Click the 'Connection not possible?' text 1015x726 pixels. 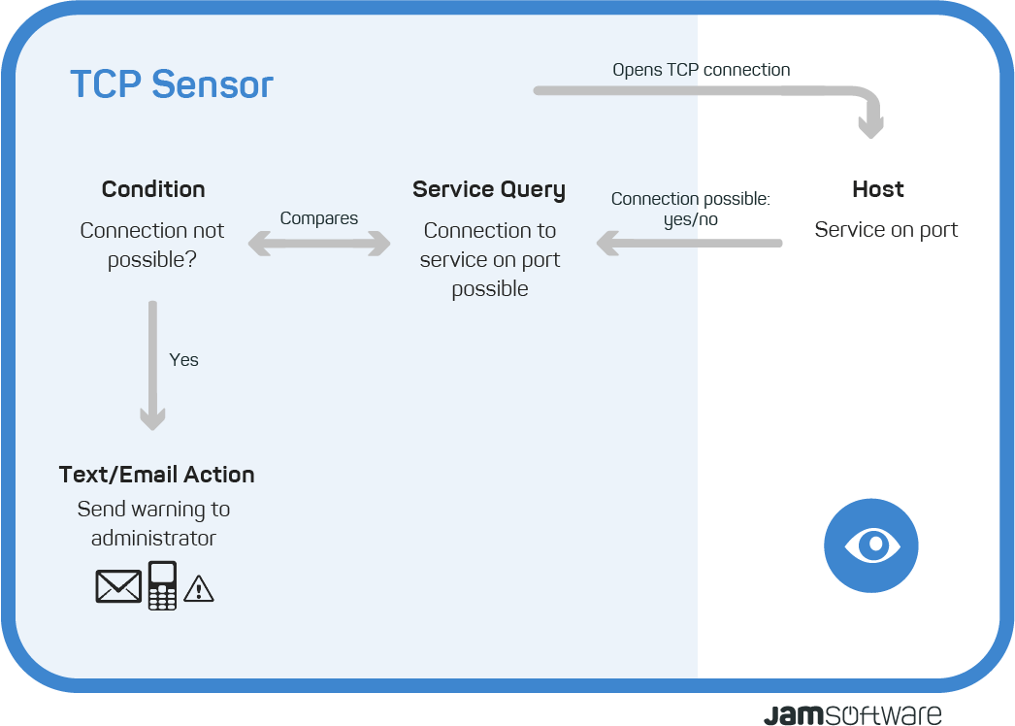tap(152, 245)
